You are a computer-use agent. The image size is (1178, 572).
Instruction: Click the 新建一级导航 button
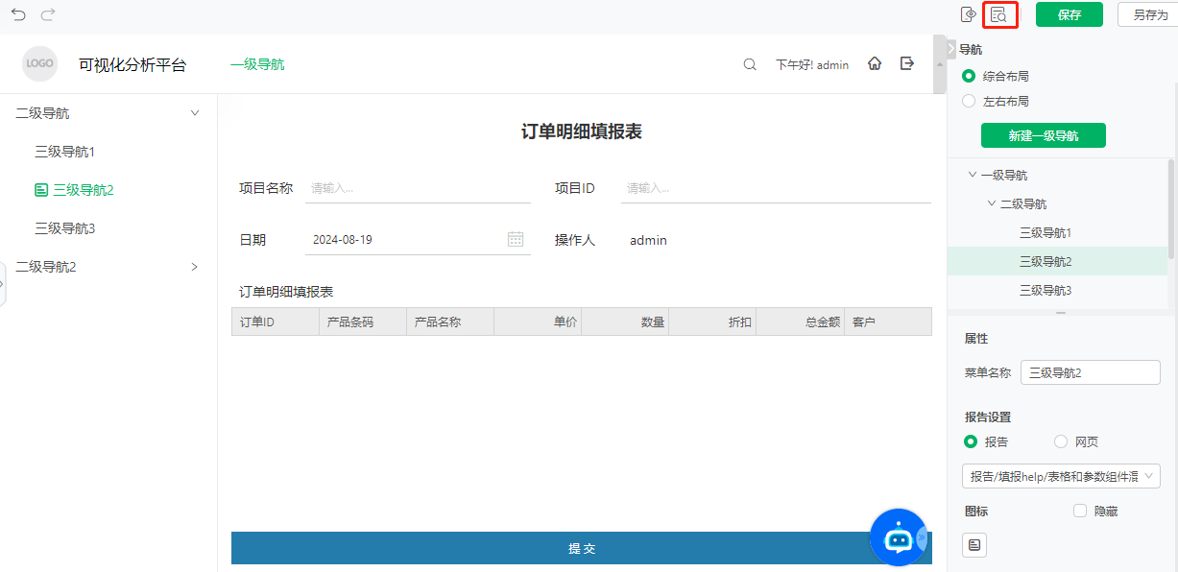click(1043, 135)
